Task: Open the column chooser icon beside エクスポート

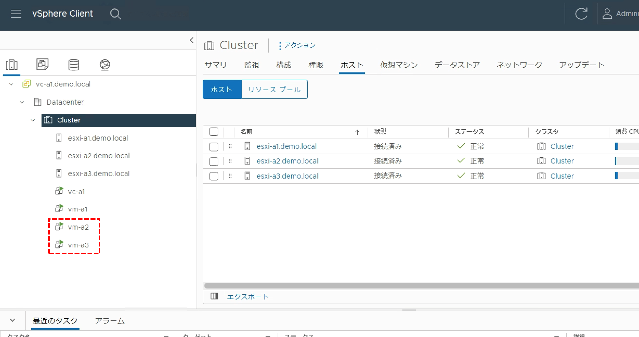Action: (x=214, y=296)
